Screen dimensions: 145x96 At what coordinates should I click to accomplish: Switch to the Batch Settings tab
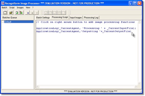[x=43, y=17]
